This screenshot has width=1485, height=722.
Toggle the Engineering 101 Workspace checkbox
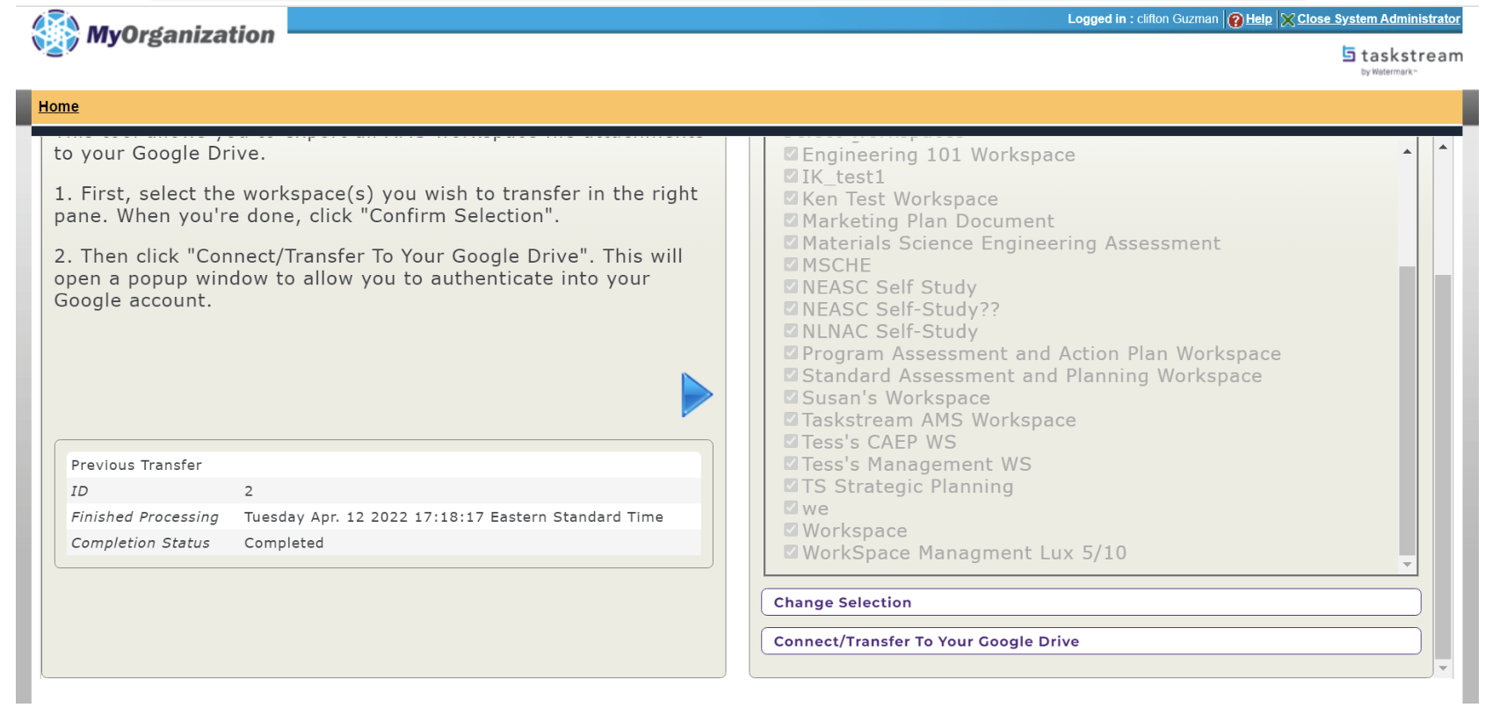pyautogui.click(x=791, y=155)
